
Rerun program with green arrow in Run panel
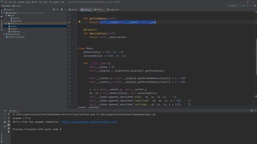point(5,114)
